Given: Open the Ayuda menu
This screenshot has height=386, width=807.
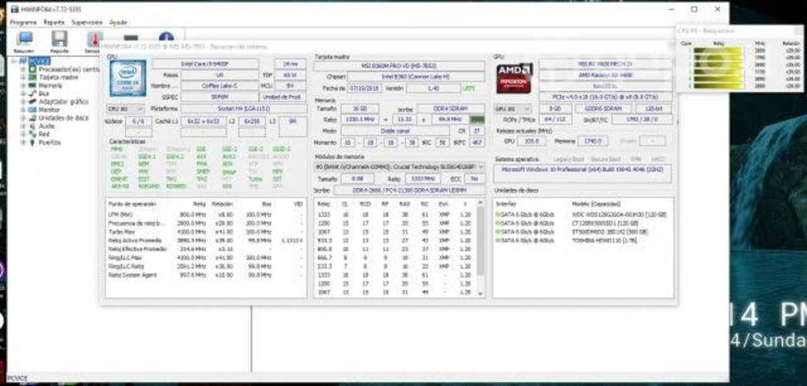Looking at the screenshot, I should click(x=118, y=22).
